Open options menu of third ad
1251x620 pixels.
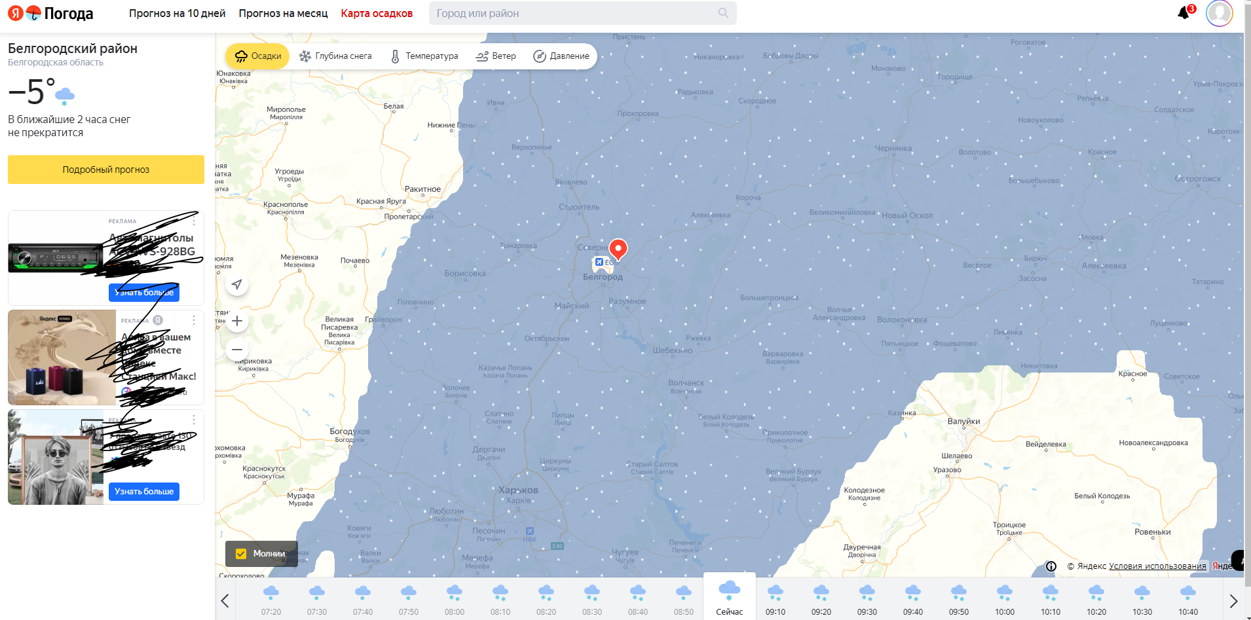click(194, 420)
